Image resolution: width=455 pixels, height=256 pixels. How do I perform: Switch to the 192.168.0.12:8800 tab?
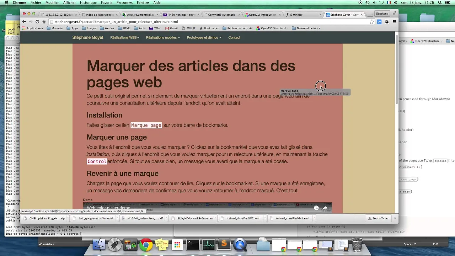pos(59,15)
